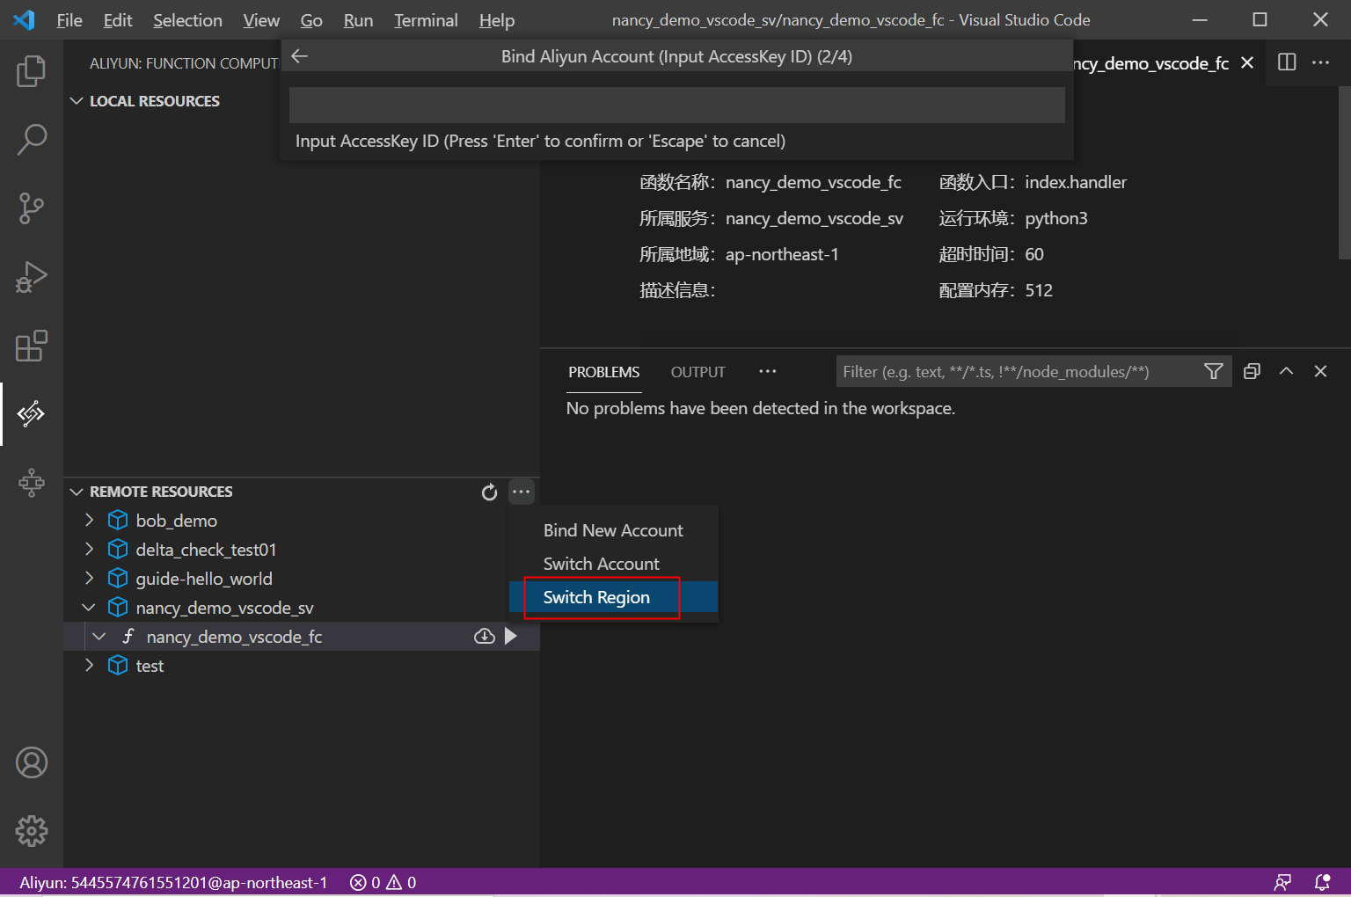Open the problems filter funnel icon
1351x897 pixels.
(x=1214, y=372)
